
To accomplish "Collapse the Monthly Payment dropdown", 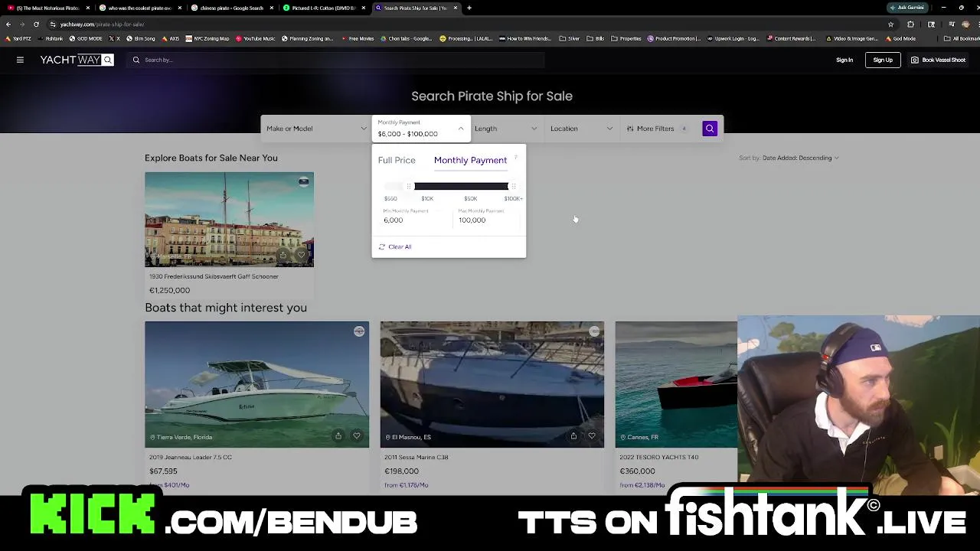I will pyautogui.click(x=421, y=129).
